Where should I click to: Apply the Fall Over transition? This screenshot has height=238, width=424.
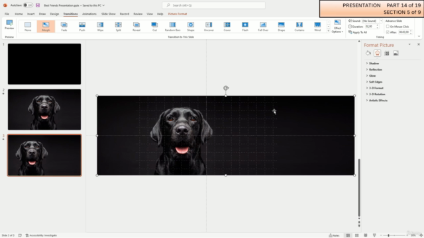pyautogui.click(x=263, y=26)
